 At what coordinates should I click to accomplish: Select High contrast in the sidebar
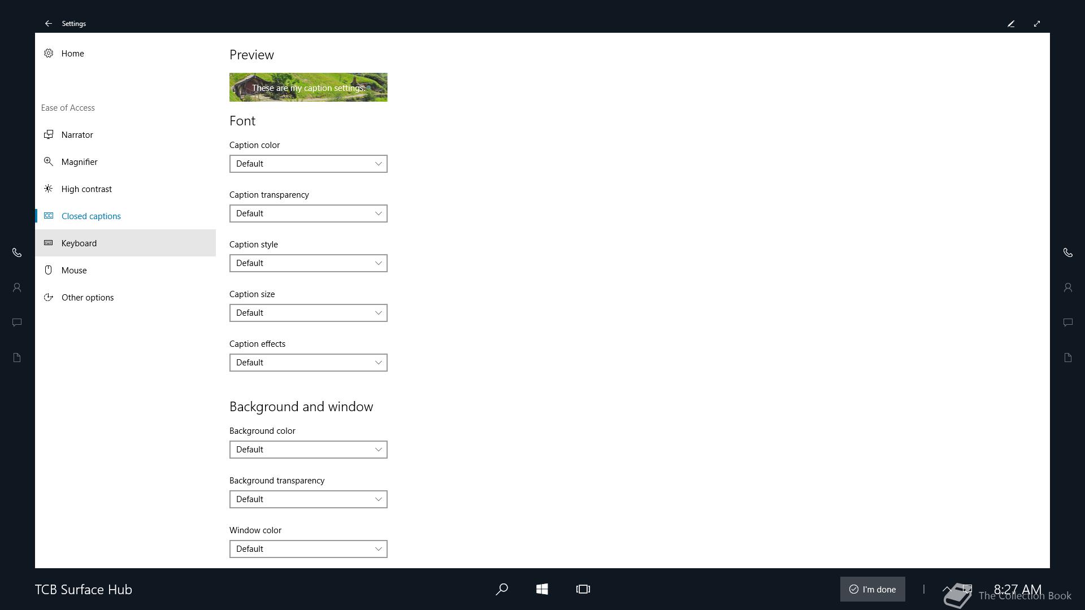[125, 189]
